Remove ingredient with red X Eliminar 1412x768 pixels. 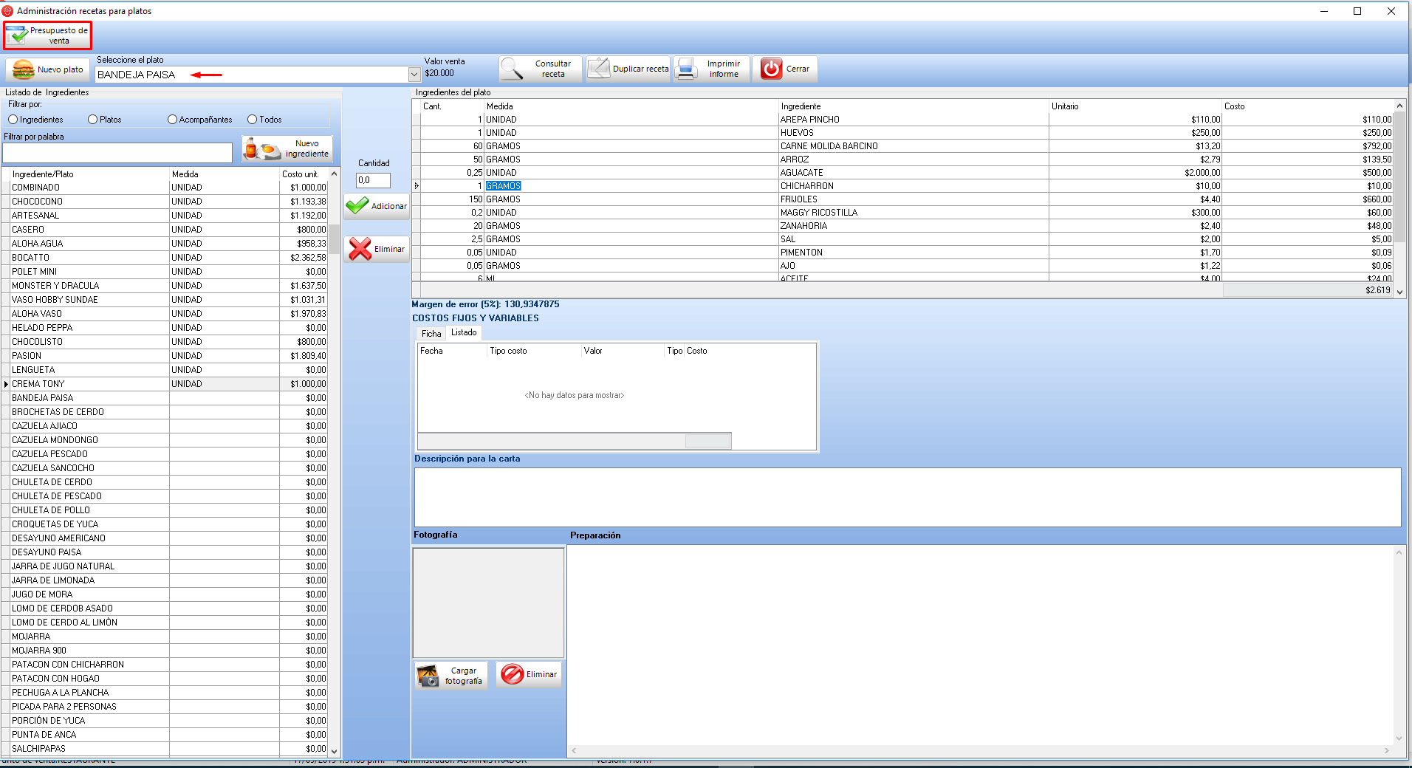click(360, 250)
